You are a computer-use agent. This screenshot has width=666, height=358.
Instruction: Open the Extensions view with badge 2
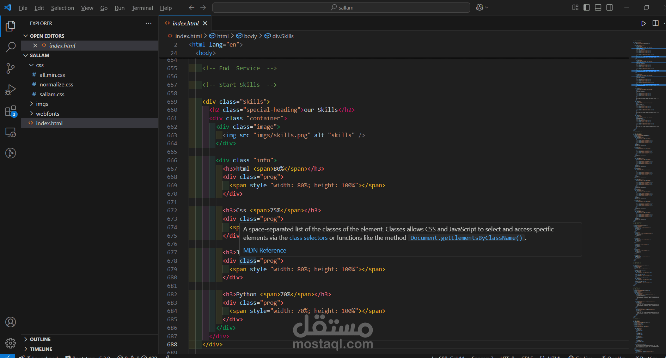pos(11,111)
